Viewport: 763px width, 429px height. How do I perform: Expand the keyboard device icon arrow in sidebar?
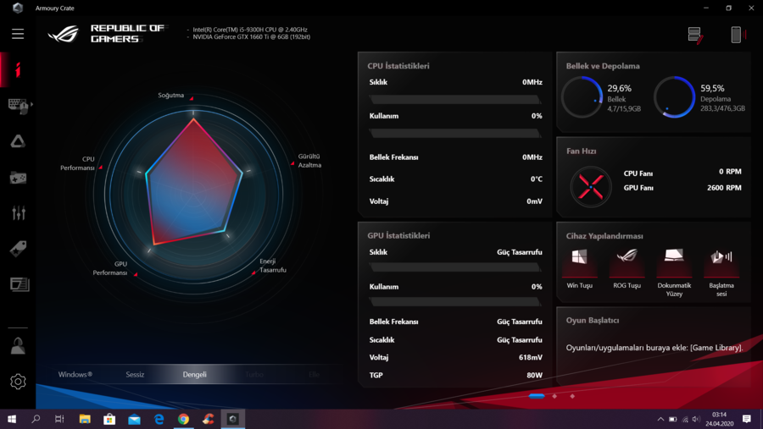pyautogui.click(x=31, y=105)
